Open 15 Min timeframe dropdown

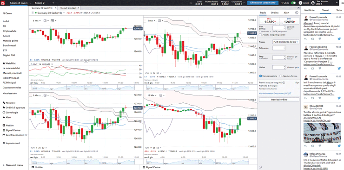tap(152, 95)
